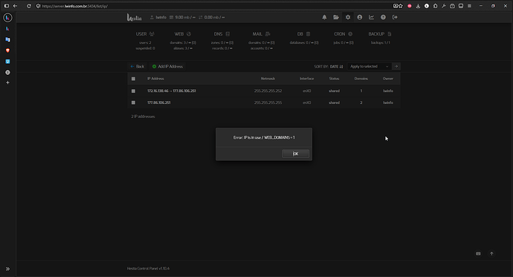Open the notifications bell icon

click(324, 17)
